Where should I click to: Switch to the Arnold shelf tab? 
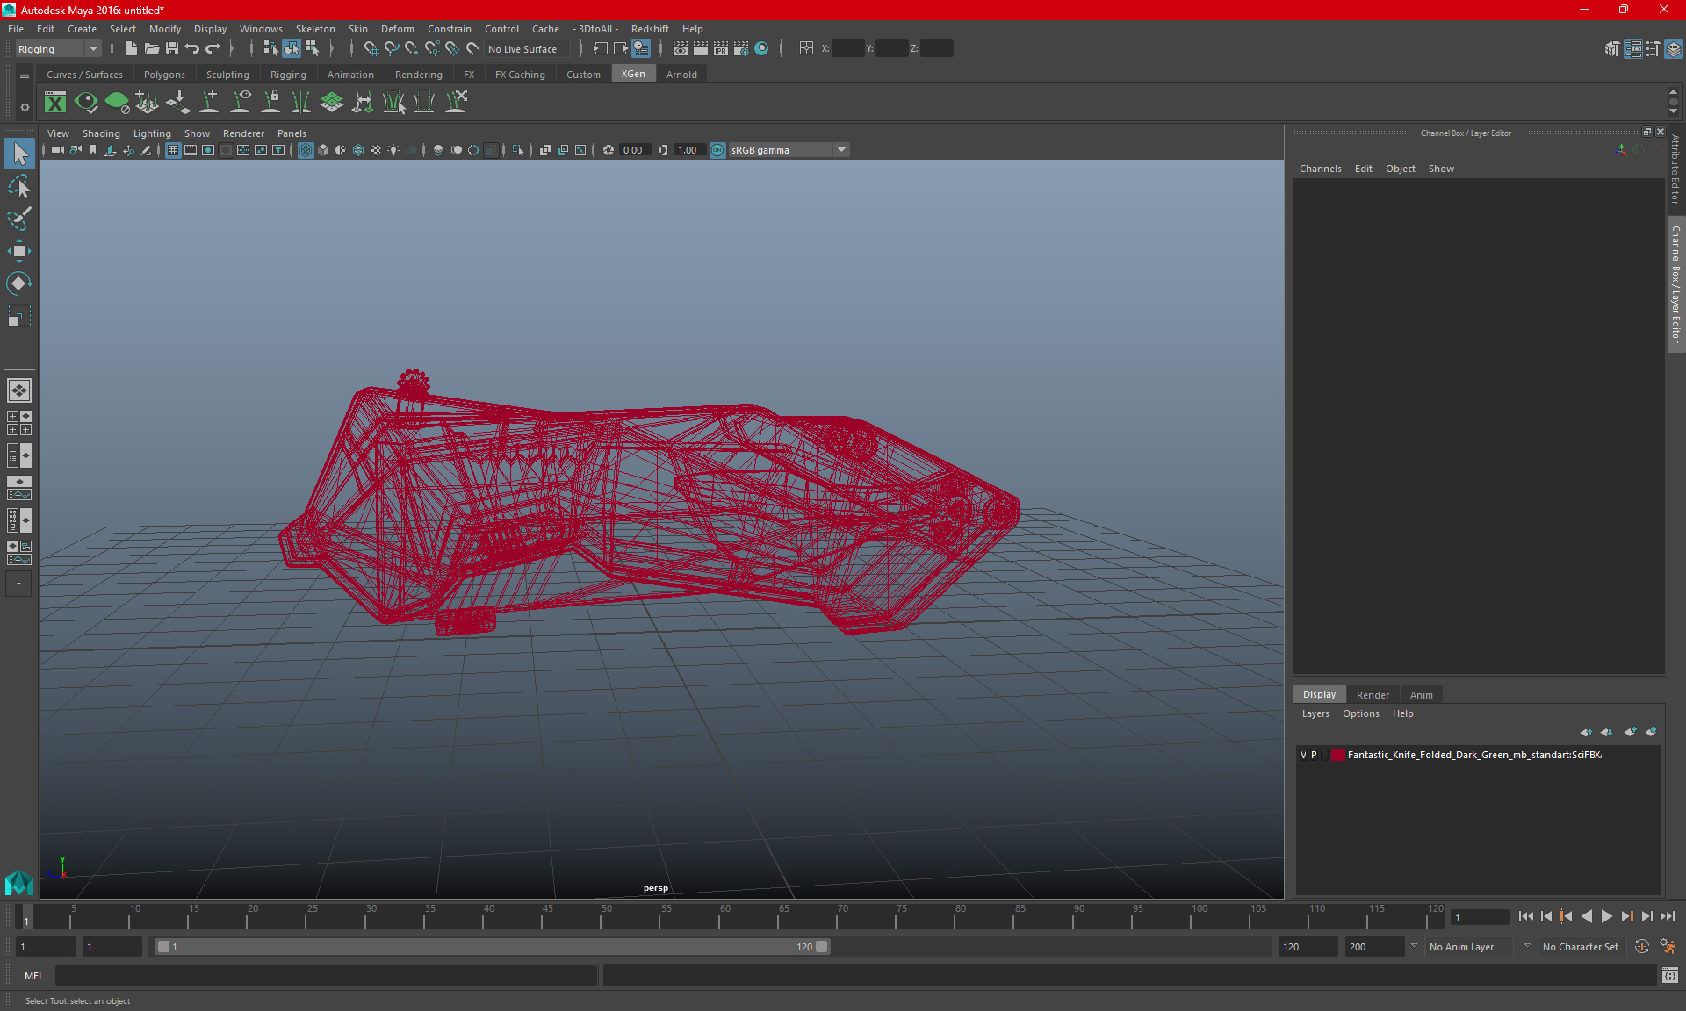(681, 75)
